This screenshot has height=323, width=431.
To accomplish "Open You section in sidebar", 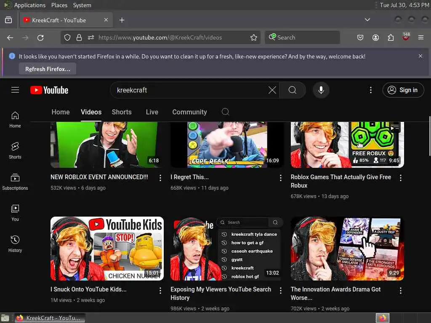I will coord(15,213).
